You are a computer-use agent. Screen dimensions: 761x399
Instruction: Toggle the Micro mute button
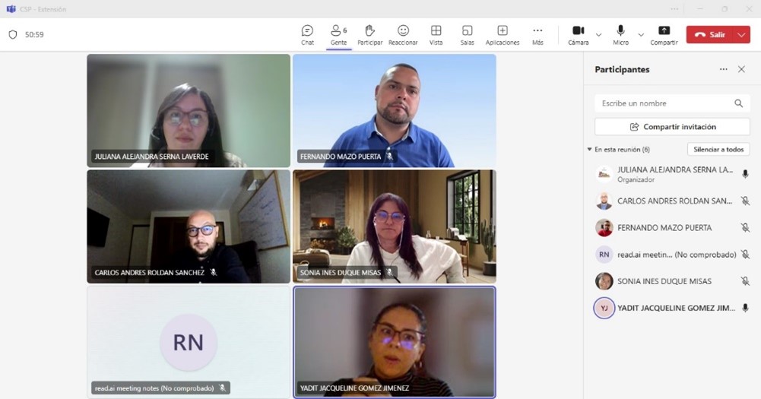pyautogui.click(x=620, y=34)
